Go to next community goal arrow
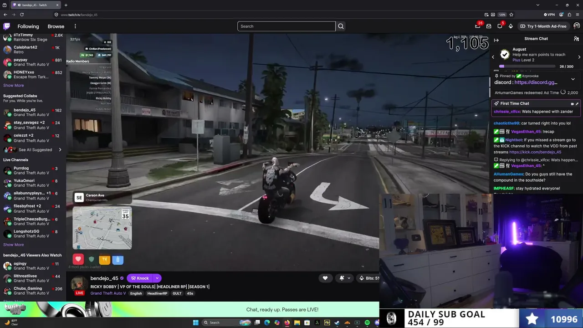 [x=579, y=57]
